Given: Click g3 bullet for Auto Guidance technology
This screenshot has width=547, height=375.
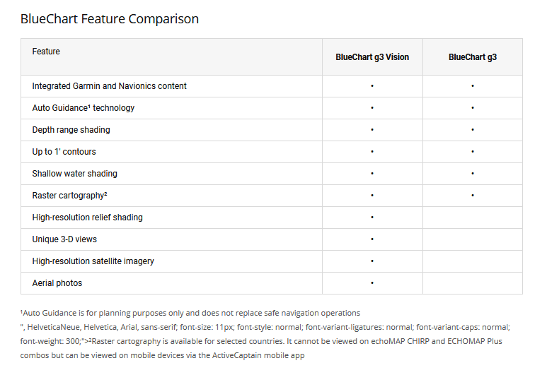Looking at the screenshot, I should point(472,108).
